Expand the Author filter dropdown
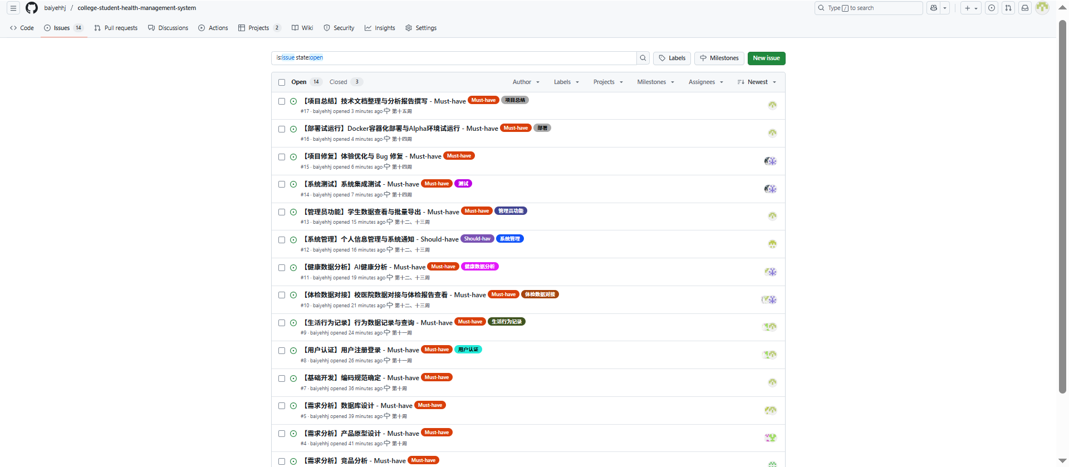The image size is (1069, 467). tap(526, 82)
